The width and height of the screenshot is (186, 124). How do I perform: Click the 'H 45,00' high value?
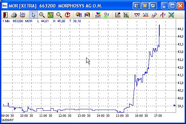[59, 21]
